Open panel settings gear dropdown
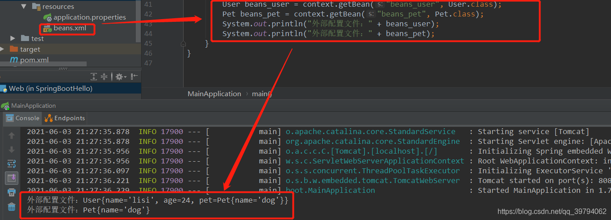 pos(121,77)
